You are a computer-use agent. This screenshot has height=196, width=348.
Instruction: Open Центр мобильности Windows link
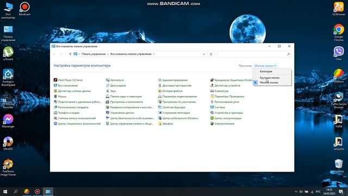(178, 118)
